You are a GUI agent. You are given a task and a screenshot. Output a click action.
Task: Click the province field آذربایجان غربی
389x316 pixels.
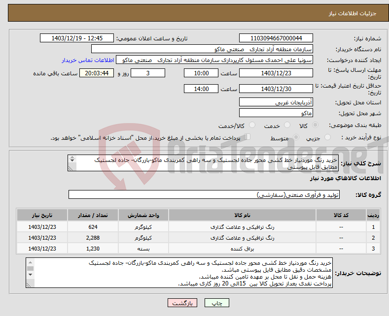(x=276, y=102)
